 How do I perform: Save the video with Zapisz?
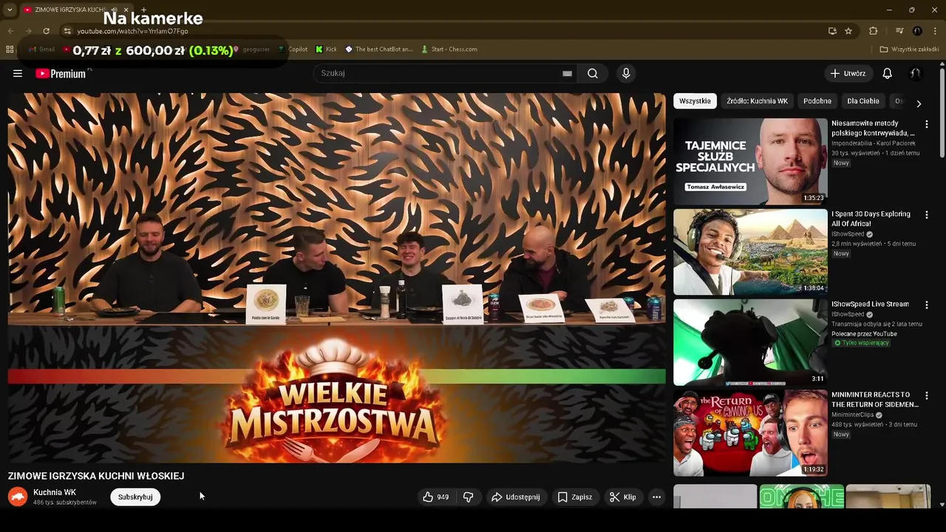[x=575, y=497]
